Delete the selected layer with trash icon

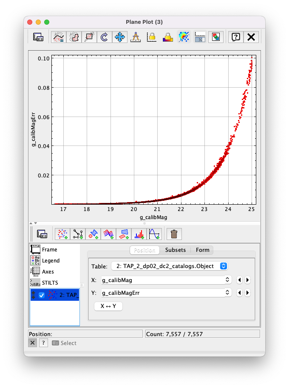[x=174, y=234]
